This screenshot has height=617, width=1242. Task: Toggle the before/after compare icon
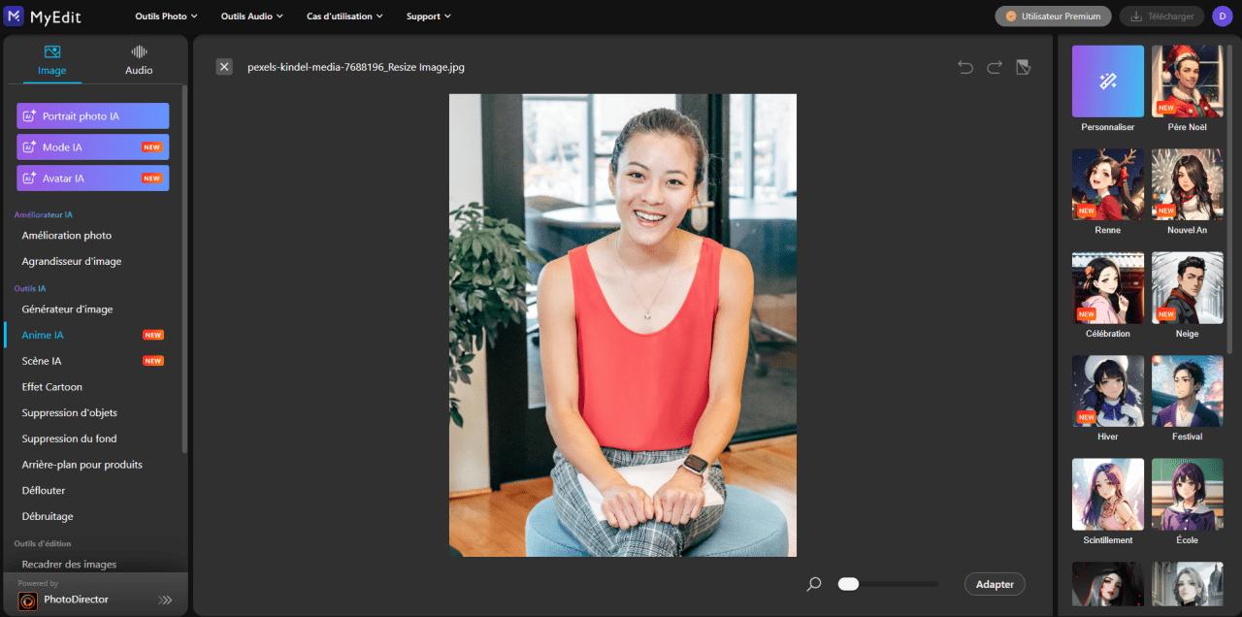[1023, 67]
